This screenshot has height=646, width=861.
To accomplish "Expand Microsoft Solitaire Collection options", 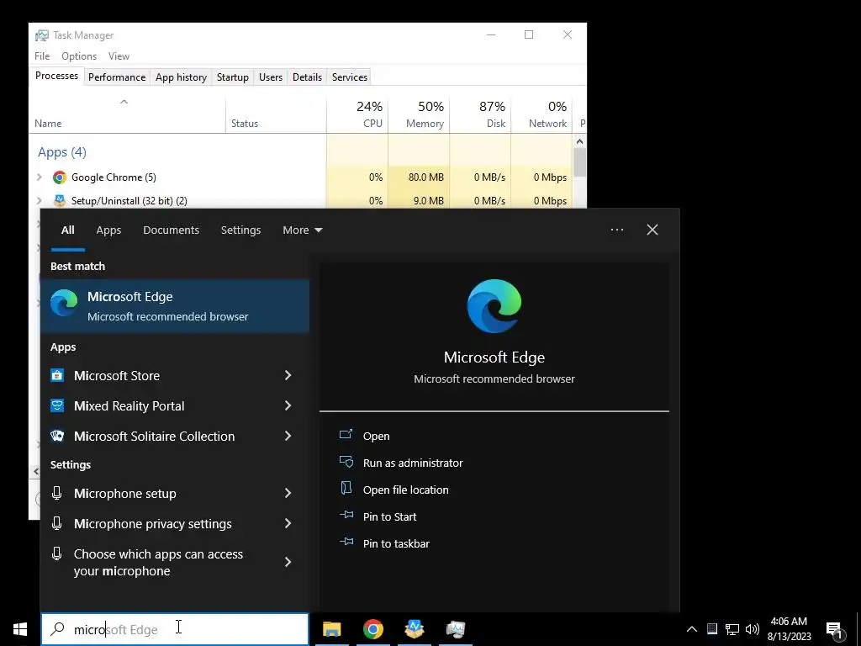I will coord(288,436).
